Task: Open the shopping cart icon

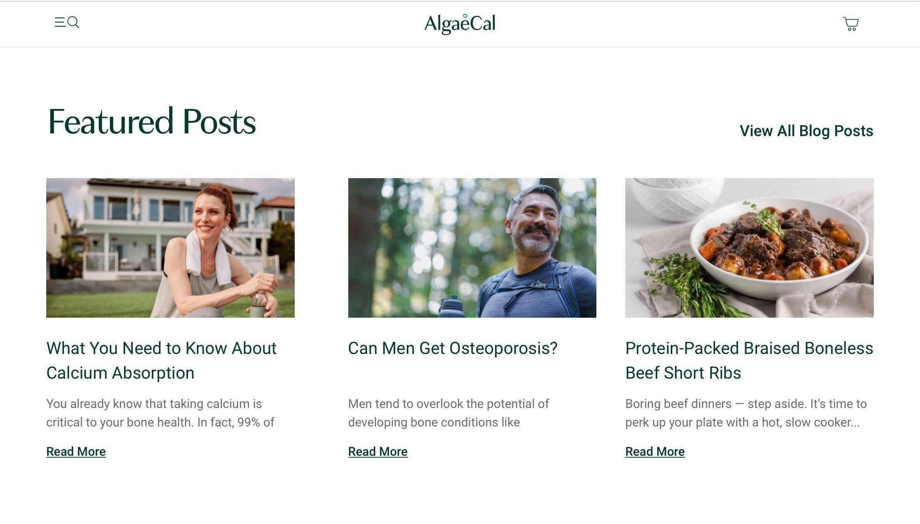Action: [x=851, y=24]
